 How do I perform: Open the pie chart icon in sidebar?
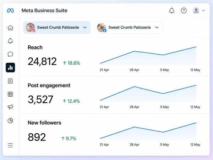pyautogui.click(x=10, y=120)
